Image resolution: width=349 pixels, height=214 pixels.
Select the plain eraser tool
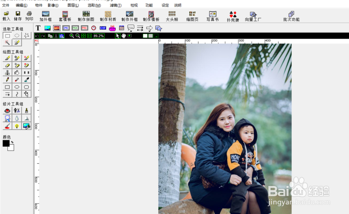tap(7, 65)
